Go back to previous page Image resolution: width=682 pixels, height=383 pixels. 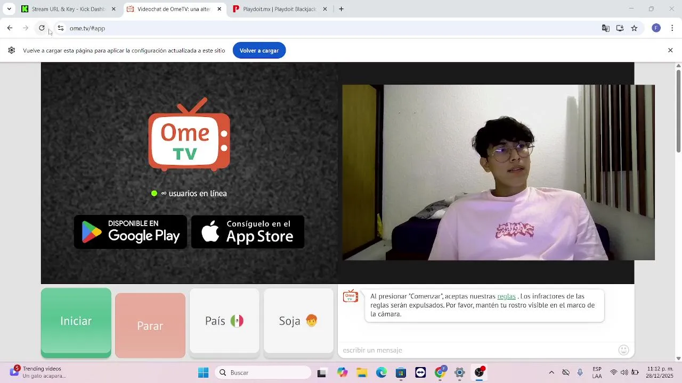point(10,28)
